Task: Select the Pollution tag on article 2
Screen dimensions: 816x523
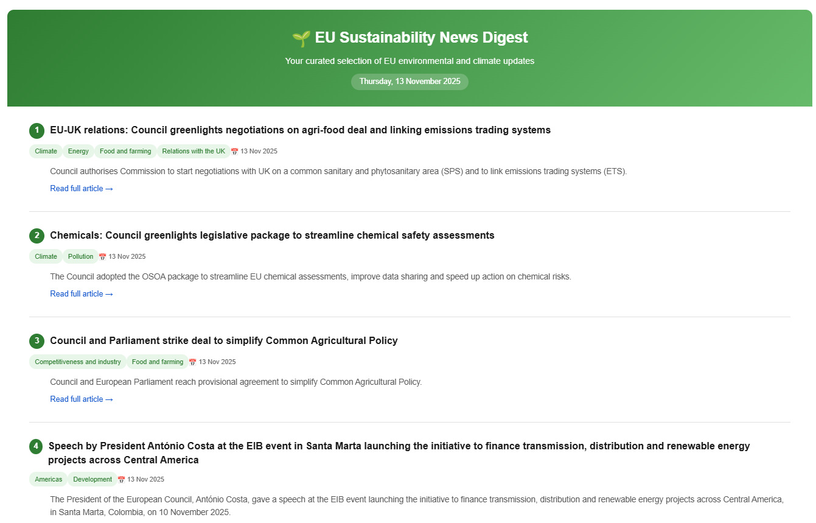Action: (81, 257)
